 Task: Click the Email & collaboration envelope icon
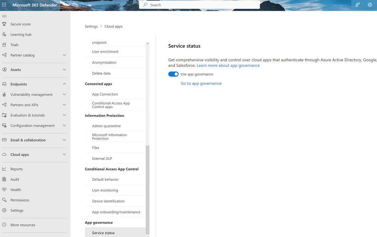[x=4, y=140]
